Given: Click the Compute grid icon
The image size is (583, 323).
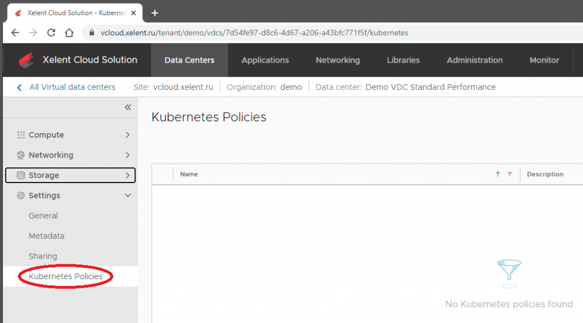Looking at the screenshot, I should (21, 135).
